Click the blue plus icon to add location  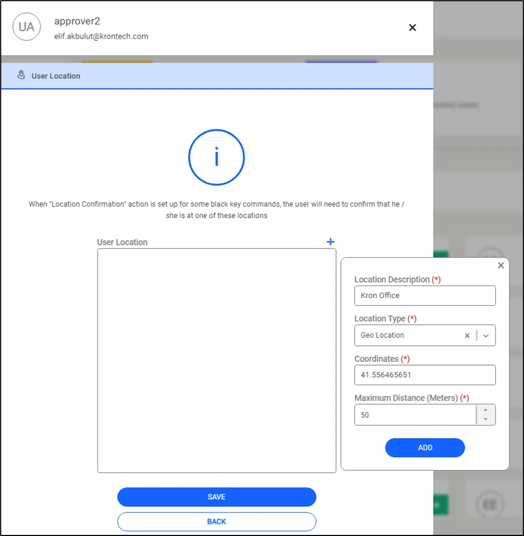coord(330,242)
